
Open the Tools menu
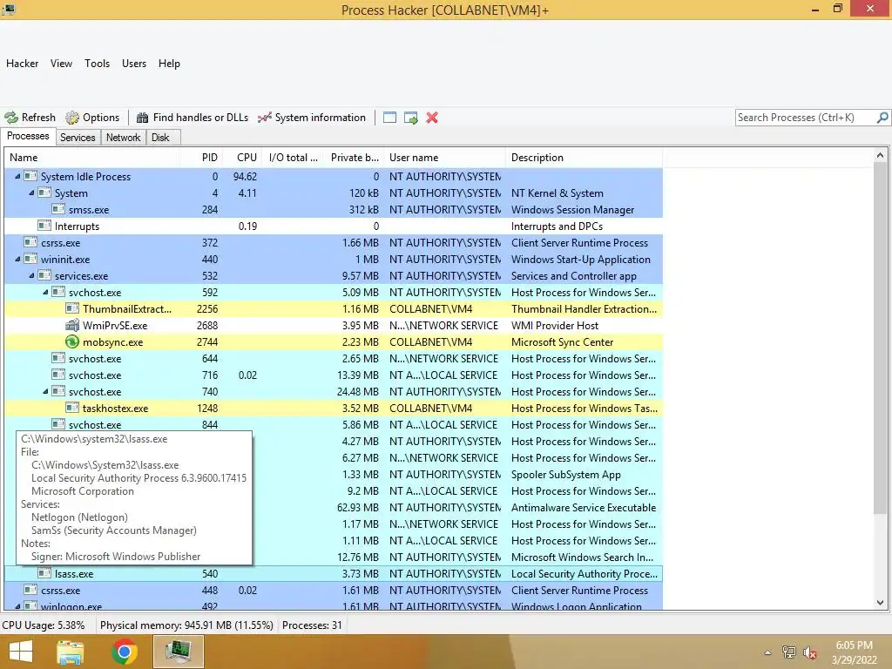tap(98, 64)
